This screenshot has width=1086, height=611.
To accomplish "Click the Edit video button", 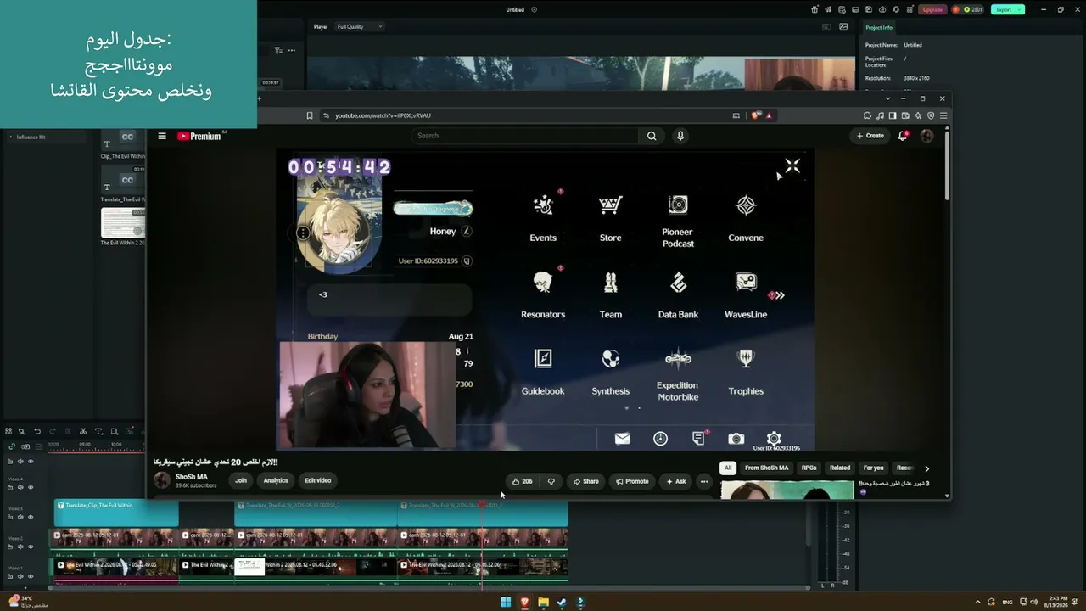I will click(318, 480).
